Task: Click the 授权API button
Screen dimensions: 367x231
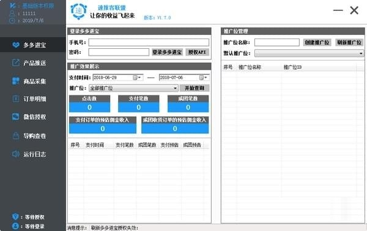Action: click(197, 52)
